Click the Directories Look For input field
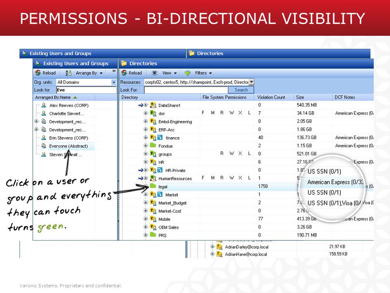Viewport: 390px width, 293px height. pos(186,90)
